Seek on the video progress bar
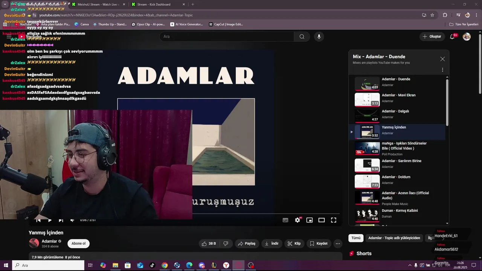The image size is (482, 271). [266, 213]
